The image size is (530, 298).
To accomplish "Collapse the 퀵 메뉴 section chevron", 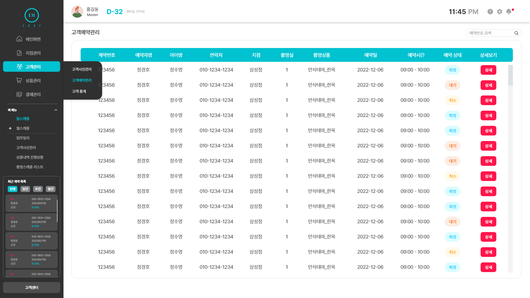I will [56, 110].
